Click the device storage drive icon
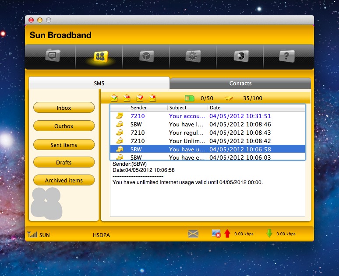This screenshot has width=339, height=276. click(228, 98)
